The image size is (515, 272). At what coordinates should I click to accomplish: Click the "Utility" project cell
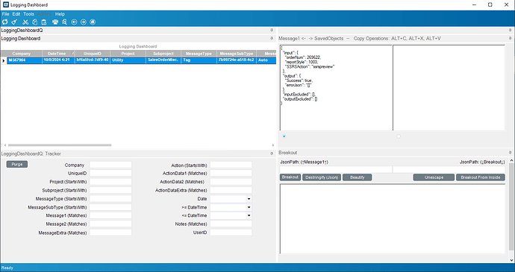point(128,60)
